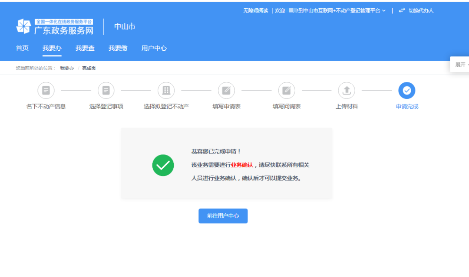Expand the 展开 panel on the right
The width and height of the screenshot is (469, 277).
coord(460,64)
